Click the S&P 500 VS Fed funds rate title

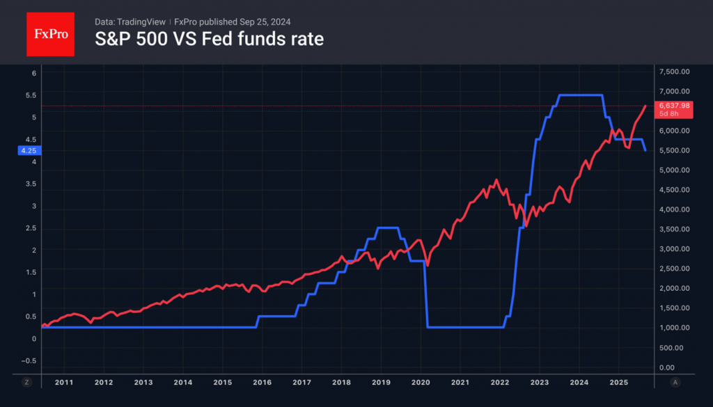(x=209, y=39)
